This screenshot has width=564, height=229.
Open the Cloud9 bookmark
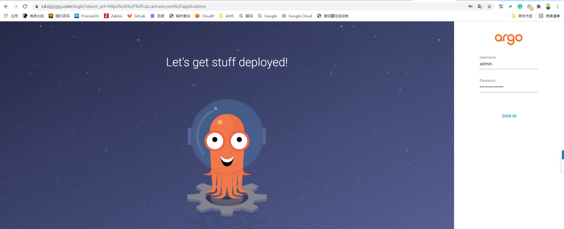tap(204, 16)
